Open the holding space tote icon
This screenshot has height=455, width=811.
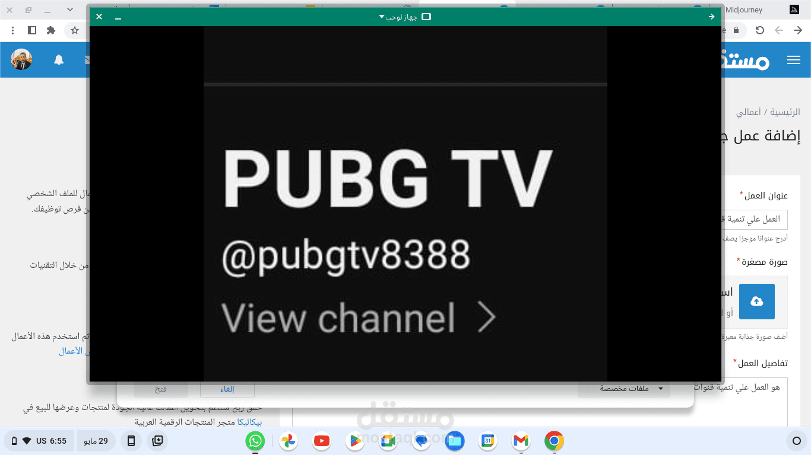click(x=157, y=441)
